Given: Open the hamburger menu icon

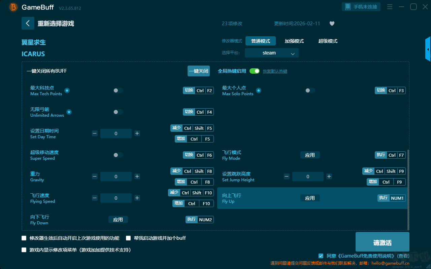Looking at the screenshot, I should click(x=390, y=7).
